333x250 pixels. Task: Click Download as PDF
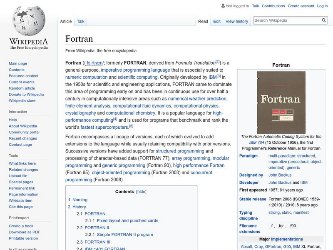pos(25,232)
